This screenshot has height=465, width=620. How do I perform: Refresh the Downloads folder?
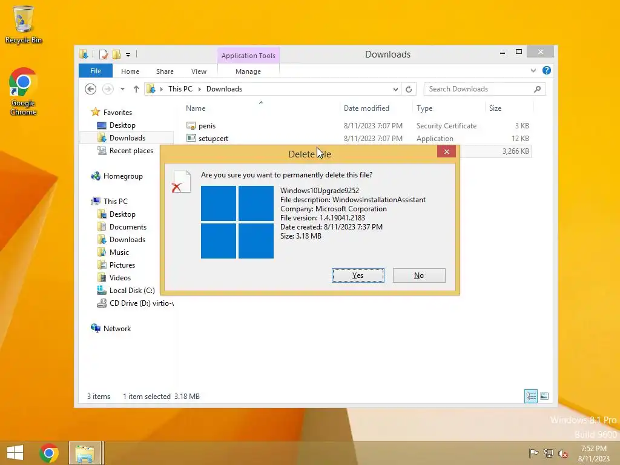click(x=409, y=90)
